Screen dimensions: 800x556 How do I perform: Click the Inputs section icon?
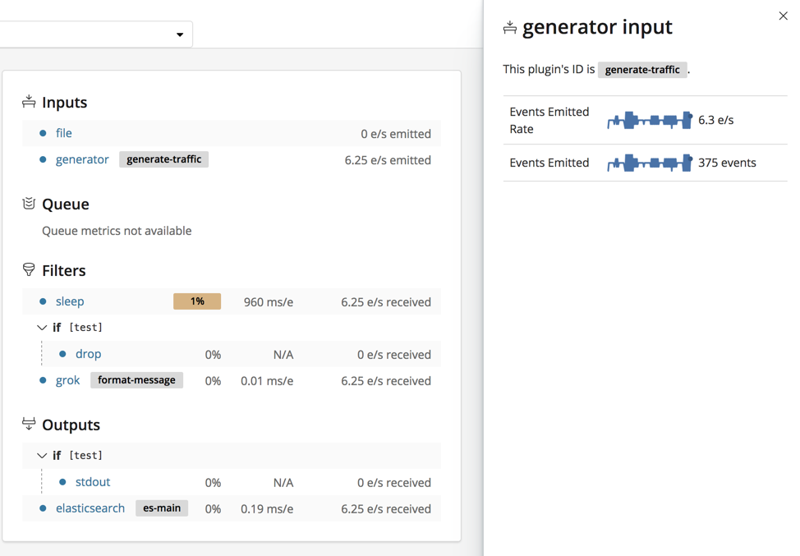coord(27,102)
